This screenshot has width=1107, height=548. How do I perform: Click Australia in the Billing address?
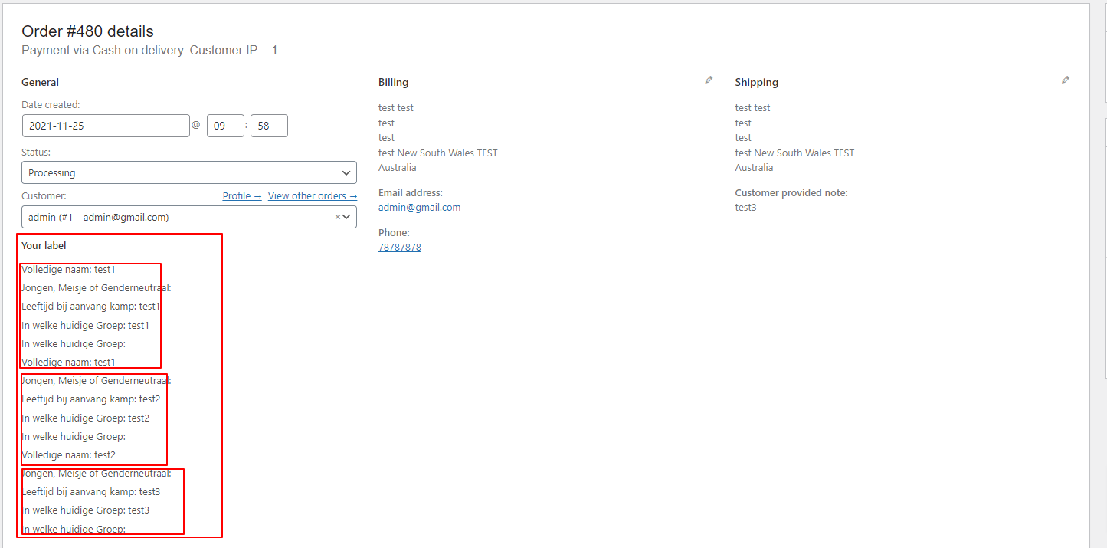pyautogui.click(x=398, y=168)
